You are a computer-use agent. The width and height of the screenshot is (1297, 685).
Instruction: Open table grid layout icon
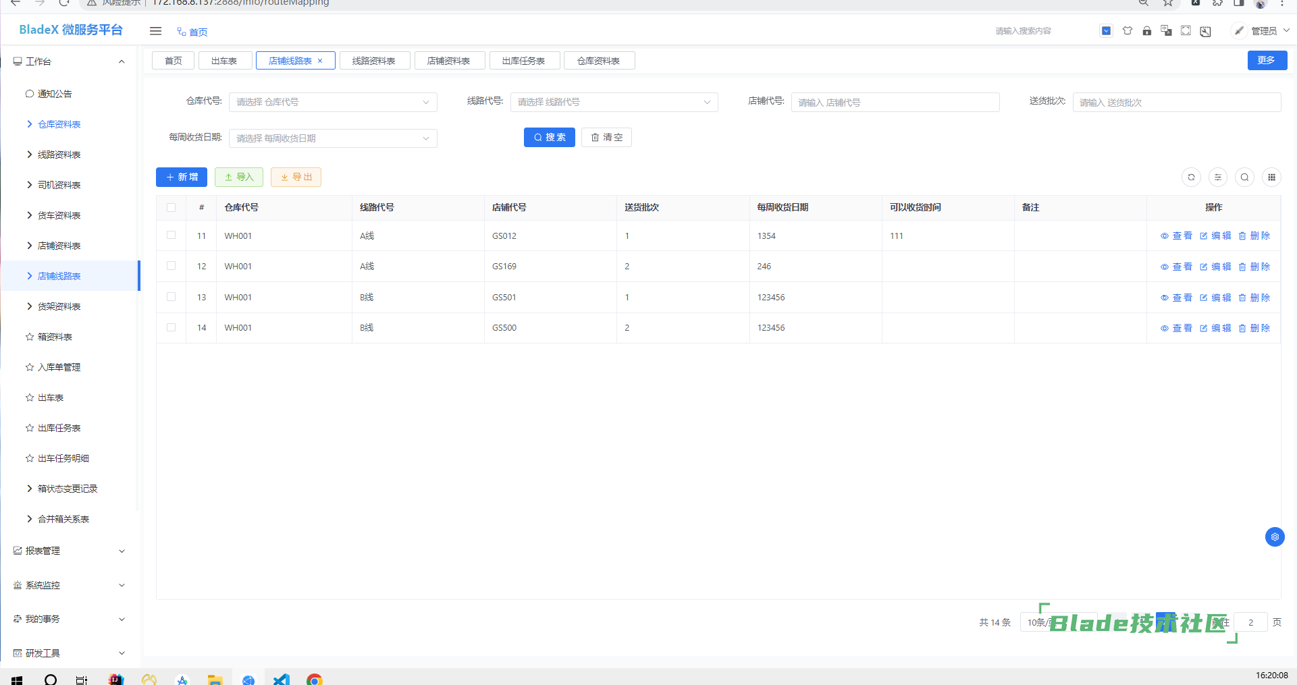[x=1271, y=177]
